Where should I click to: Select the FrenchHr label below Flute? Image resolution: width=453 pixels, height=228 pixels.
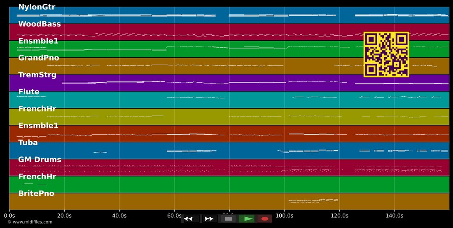(x=37, y=109)
